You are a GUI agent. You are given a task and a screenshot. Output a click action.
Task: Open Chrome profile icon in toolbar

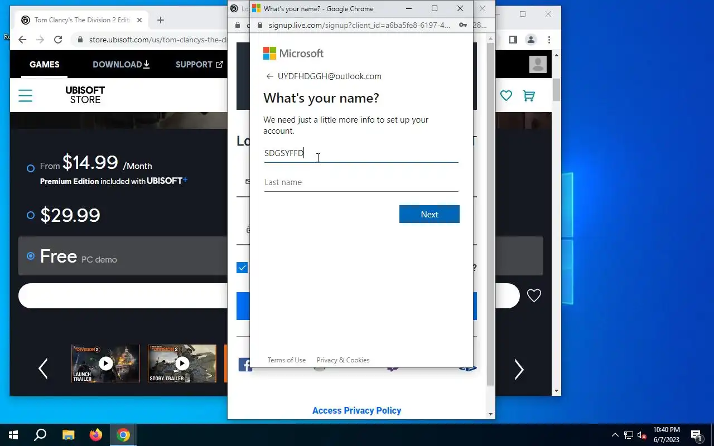[x=531, y=40]
